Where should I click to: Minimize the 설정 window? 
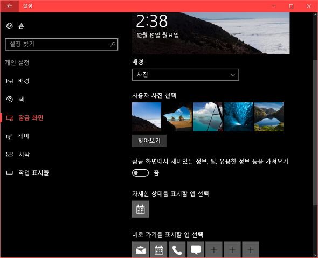point(274,6)
